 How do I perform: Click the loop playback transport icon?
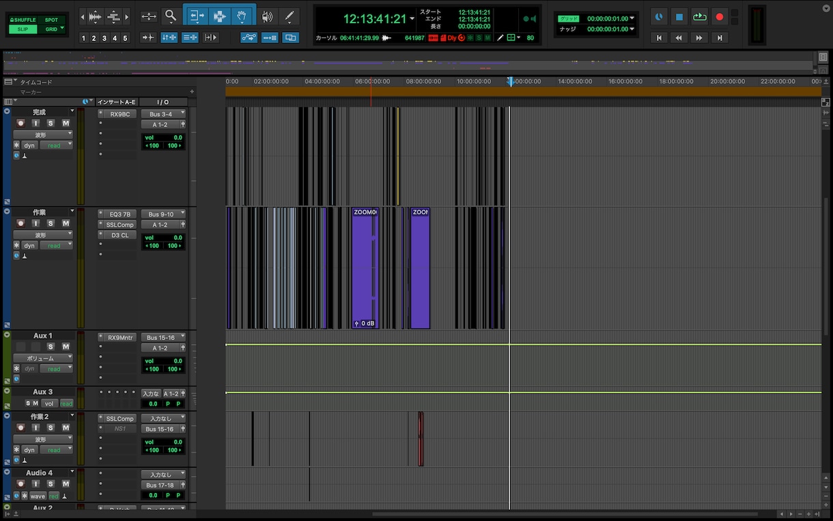699,17
